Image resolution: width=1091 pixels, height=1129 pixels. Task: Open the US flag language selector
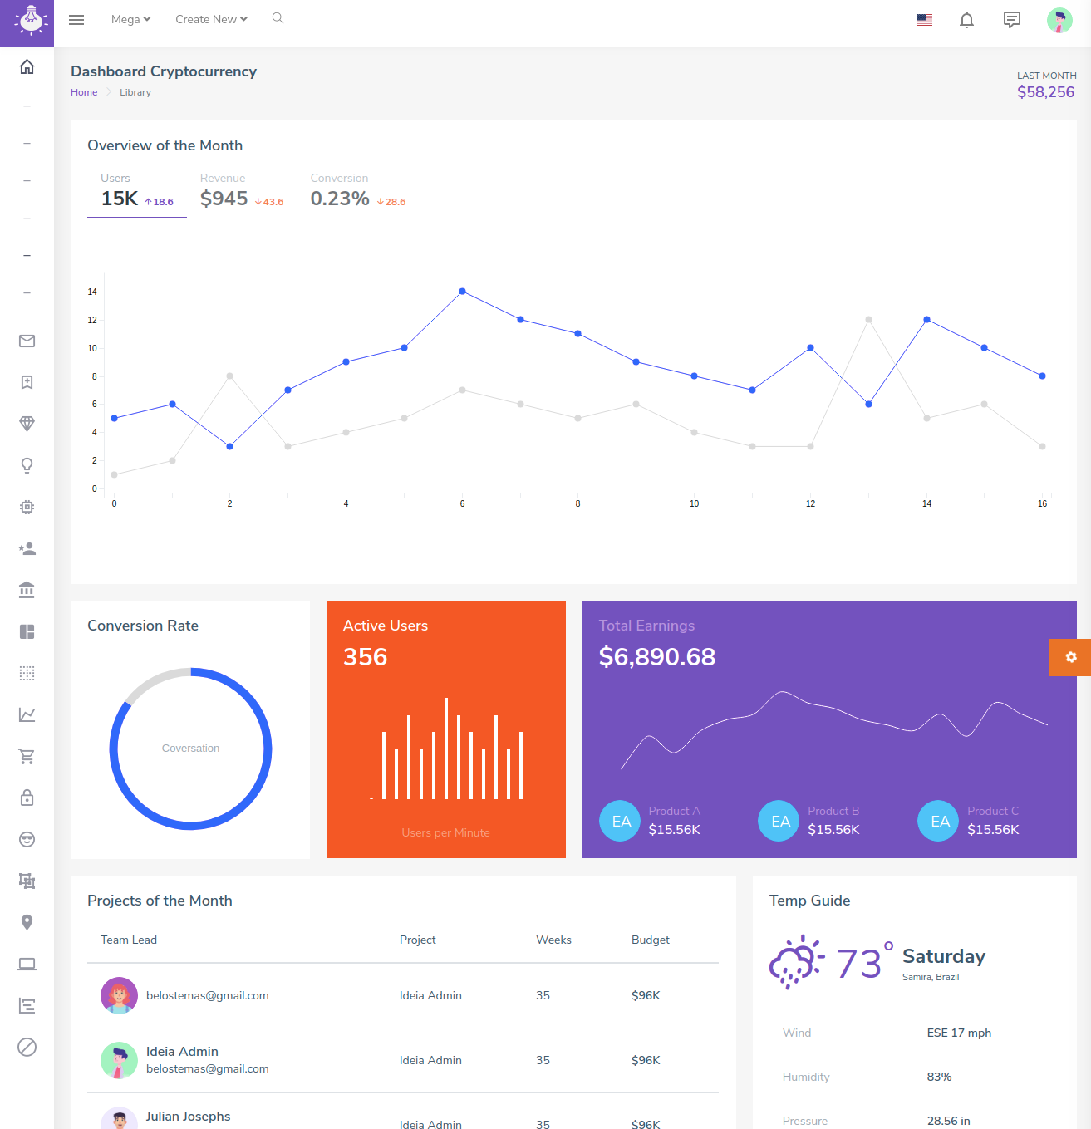pos(924,20)
